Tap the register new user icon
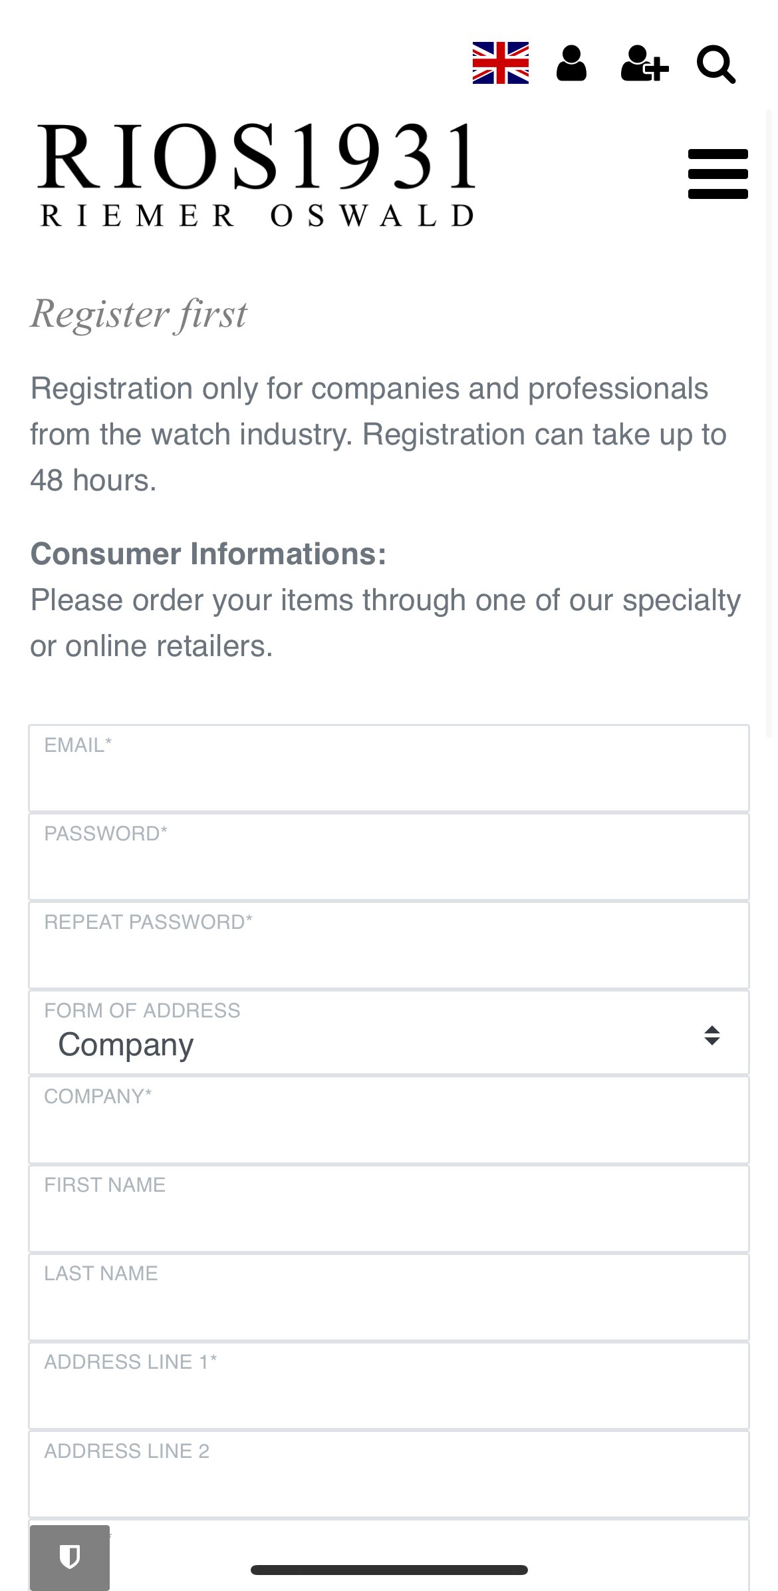The width and height of the screenshot is (778, 1591). pos(644,63)
